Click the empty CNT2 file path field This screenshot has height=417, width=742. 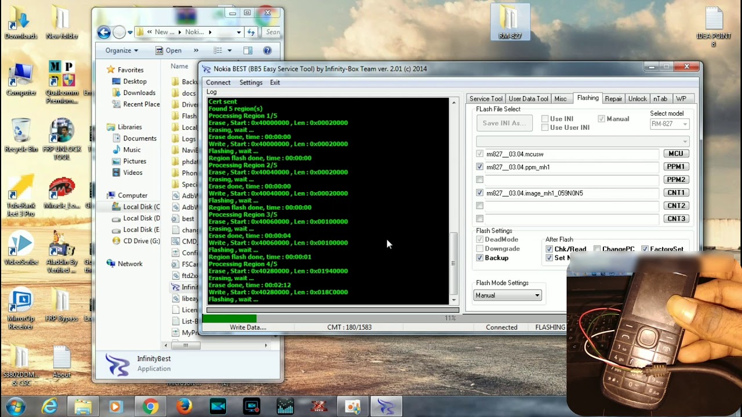tap(572, 206)
